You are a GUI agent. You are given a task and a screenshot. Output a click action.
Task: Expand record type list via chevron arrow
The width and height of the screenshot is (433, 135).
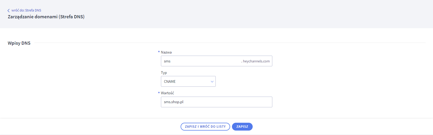212,81
